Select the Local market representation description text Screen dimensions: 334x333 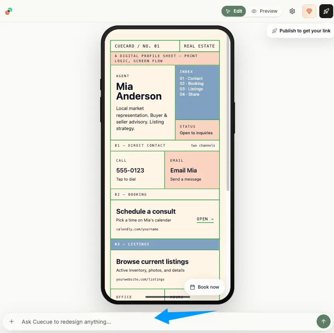(x=141, y=118)
